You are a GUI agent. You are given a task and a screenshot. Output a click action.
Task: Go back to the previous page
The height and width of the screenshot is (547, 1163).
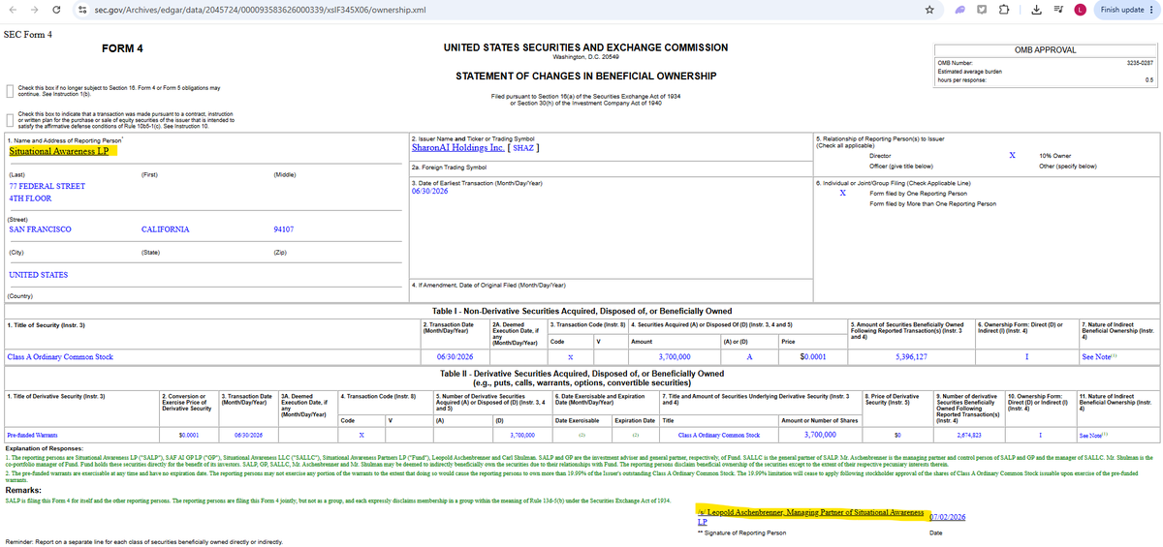[x=11, y=10]
